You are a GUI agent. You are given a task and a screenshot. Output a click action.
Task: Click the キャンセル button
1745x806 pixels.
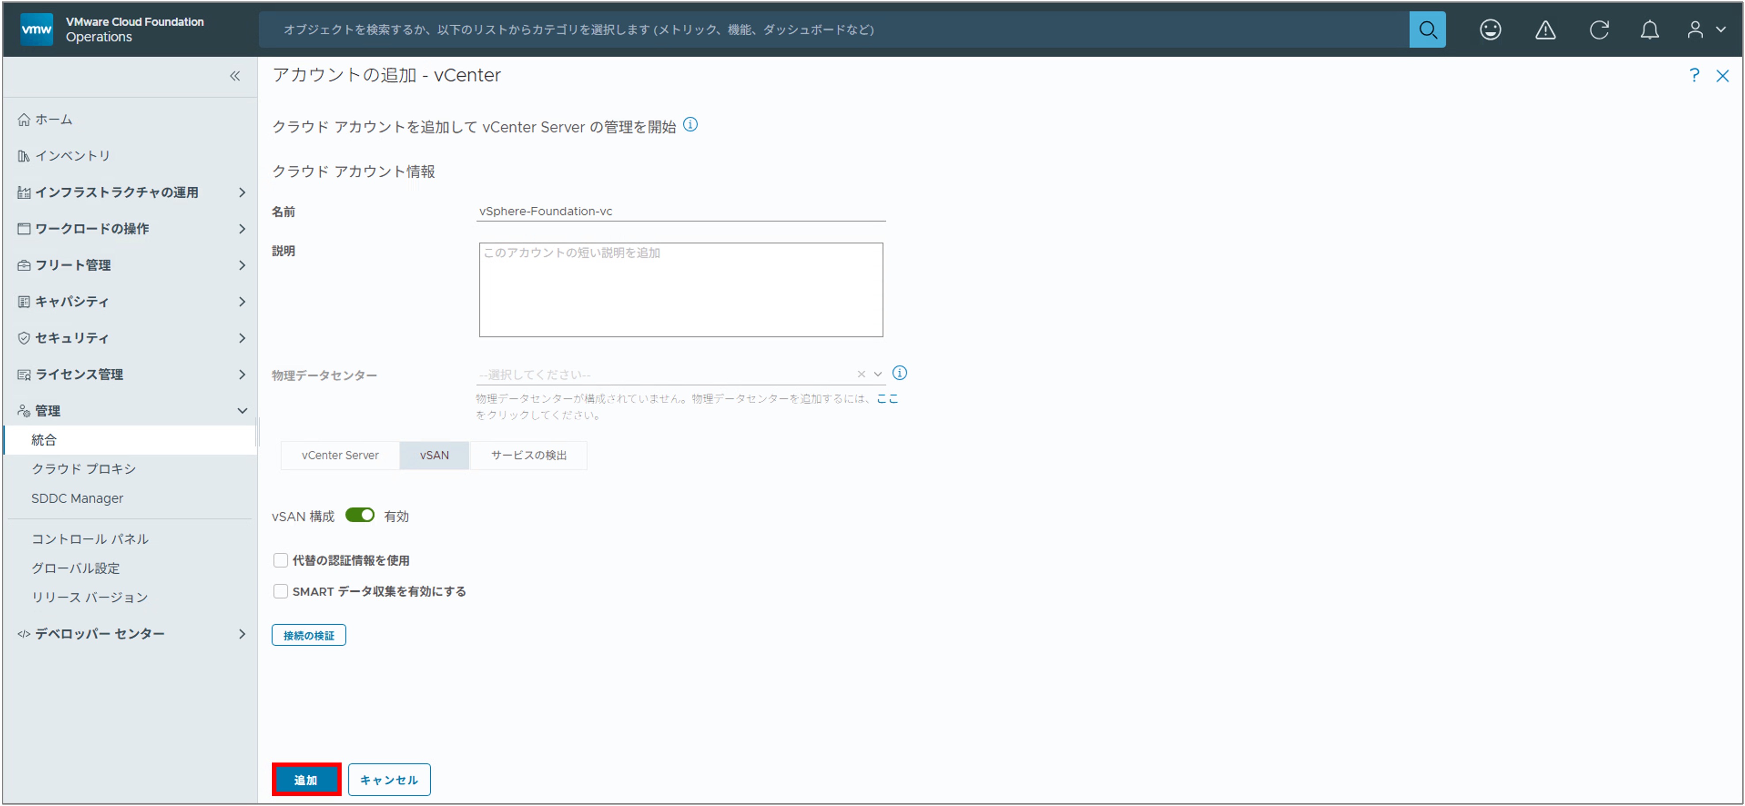[x=389, y=779]
